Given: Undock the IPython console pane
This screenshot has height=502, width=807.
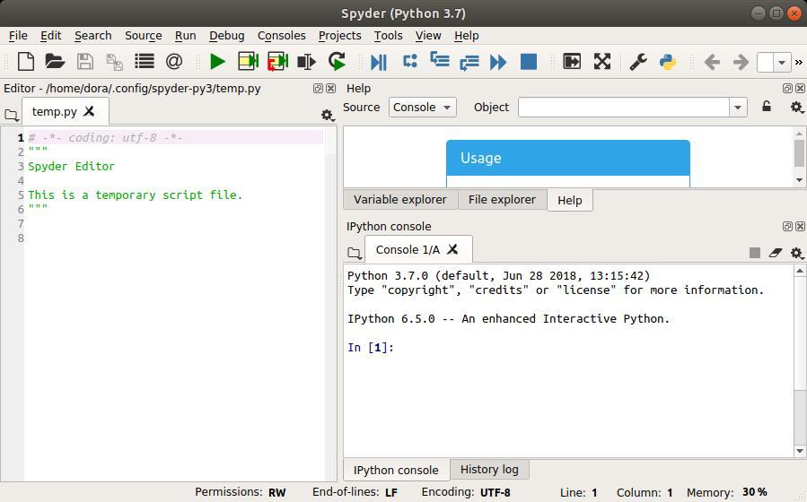Looking at the screenshot, I should [787, 227].
